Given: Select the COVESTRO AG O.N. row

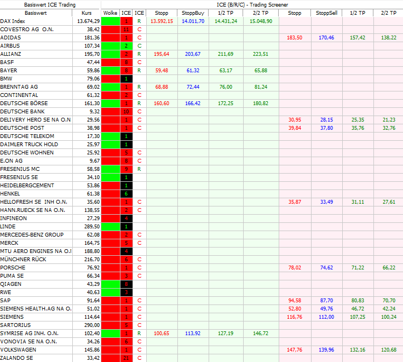Looking at the screenshot, I should point(27,30).
